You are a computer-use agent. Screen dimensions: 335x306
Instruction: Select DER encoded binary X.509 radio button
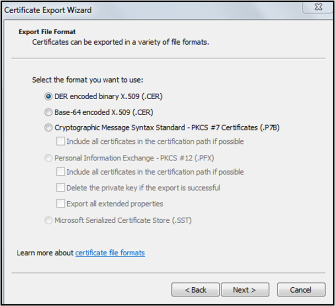48,96
